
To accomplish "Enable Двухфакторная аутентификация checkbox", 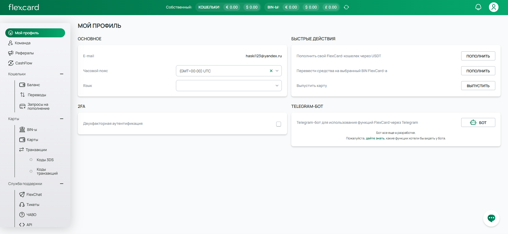I will (x=279, y=124).
